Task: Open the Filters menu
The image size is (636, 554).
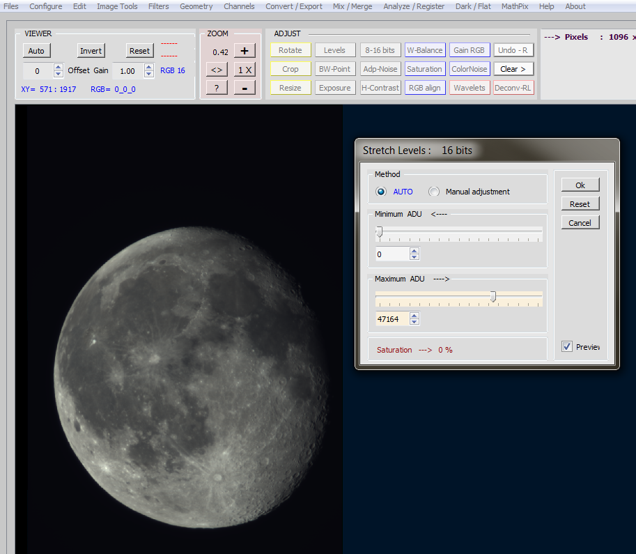Action: (158, 6)
